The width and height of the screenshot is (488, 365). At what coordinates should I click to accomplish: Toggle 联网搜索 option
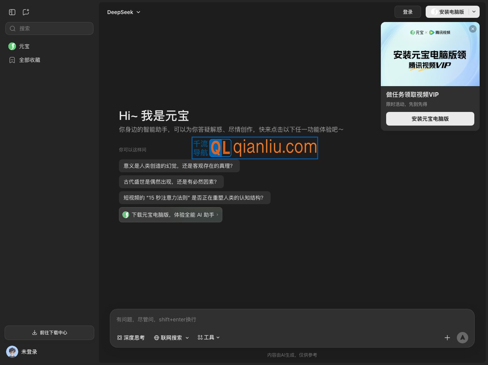(168, 338)
